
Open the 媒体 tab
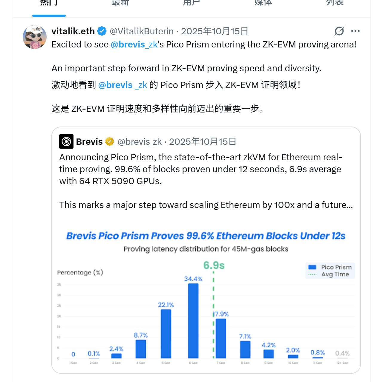pos(263,3)
